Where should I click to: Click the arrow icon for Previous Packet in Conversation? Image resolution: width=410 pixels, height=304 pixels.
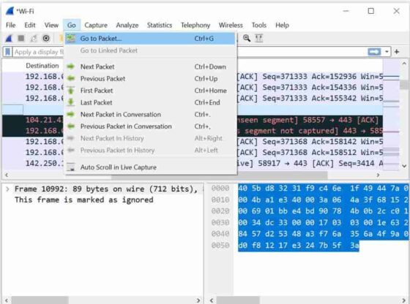point(71,126)
